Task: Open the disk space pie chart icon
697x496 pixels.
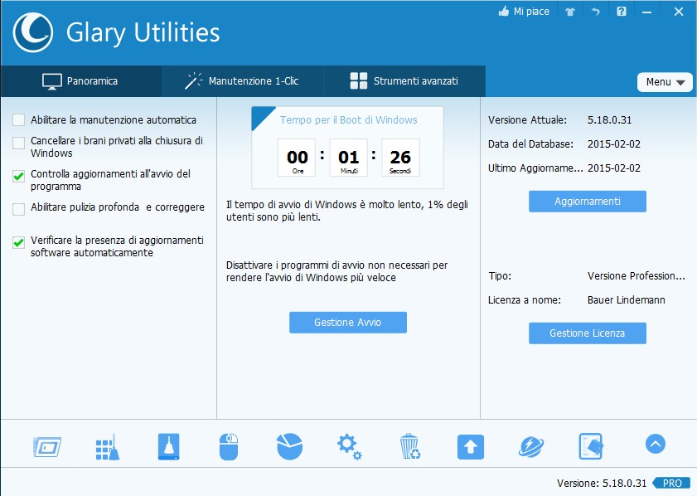Action: click(289, 446)
